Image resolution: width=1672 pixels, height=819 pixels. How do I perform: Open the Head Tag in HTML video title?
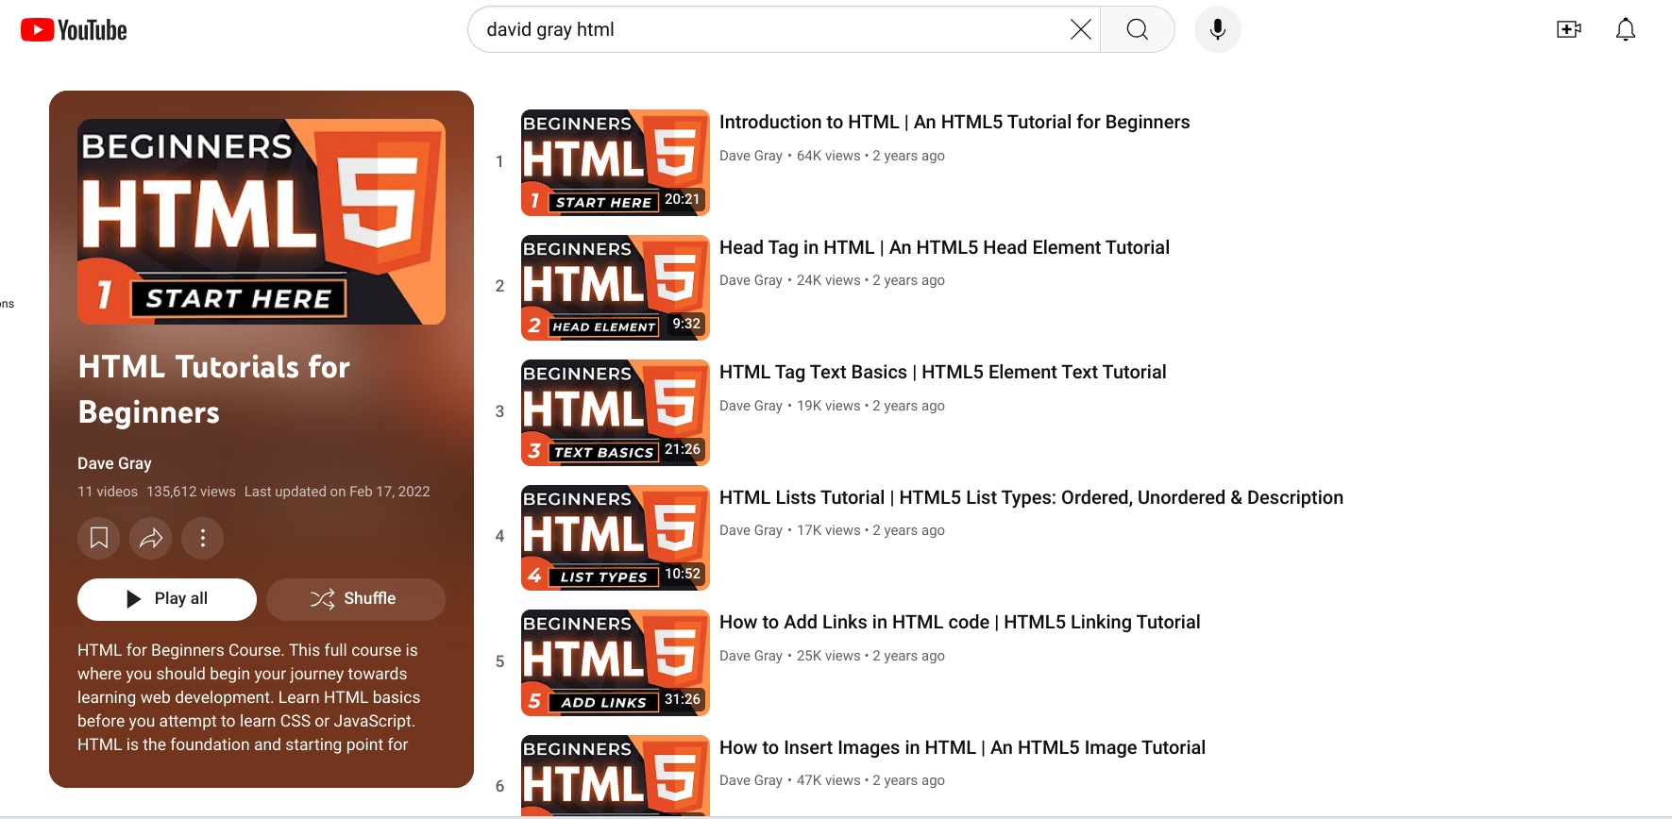(x=944, y=247)
